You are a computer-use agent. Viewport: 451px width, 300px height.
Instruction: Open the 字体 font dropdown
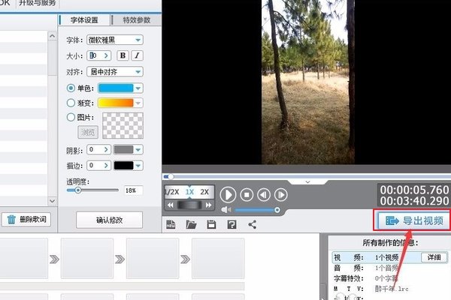point(115,40)
